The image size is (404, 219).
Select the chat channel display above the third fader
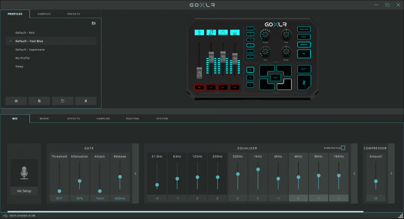[223, 32]
